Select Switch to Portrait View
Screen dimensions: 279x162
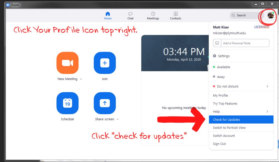pos(241,128)
